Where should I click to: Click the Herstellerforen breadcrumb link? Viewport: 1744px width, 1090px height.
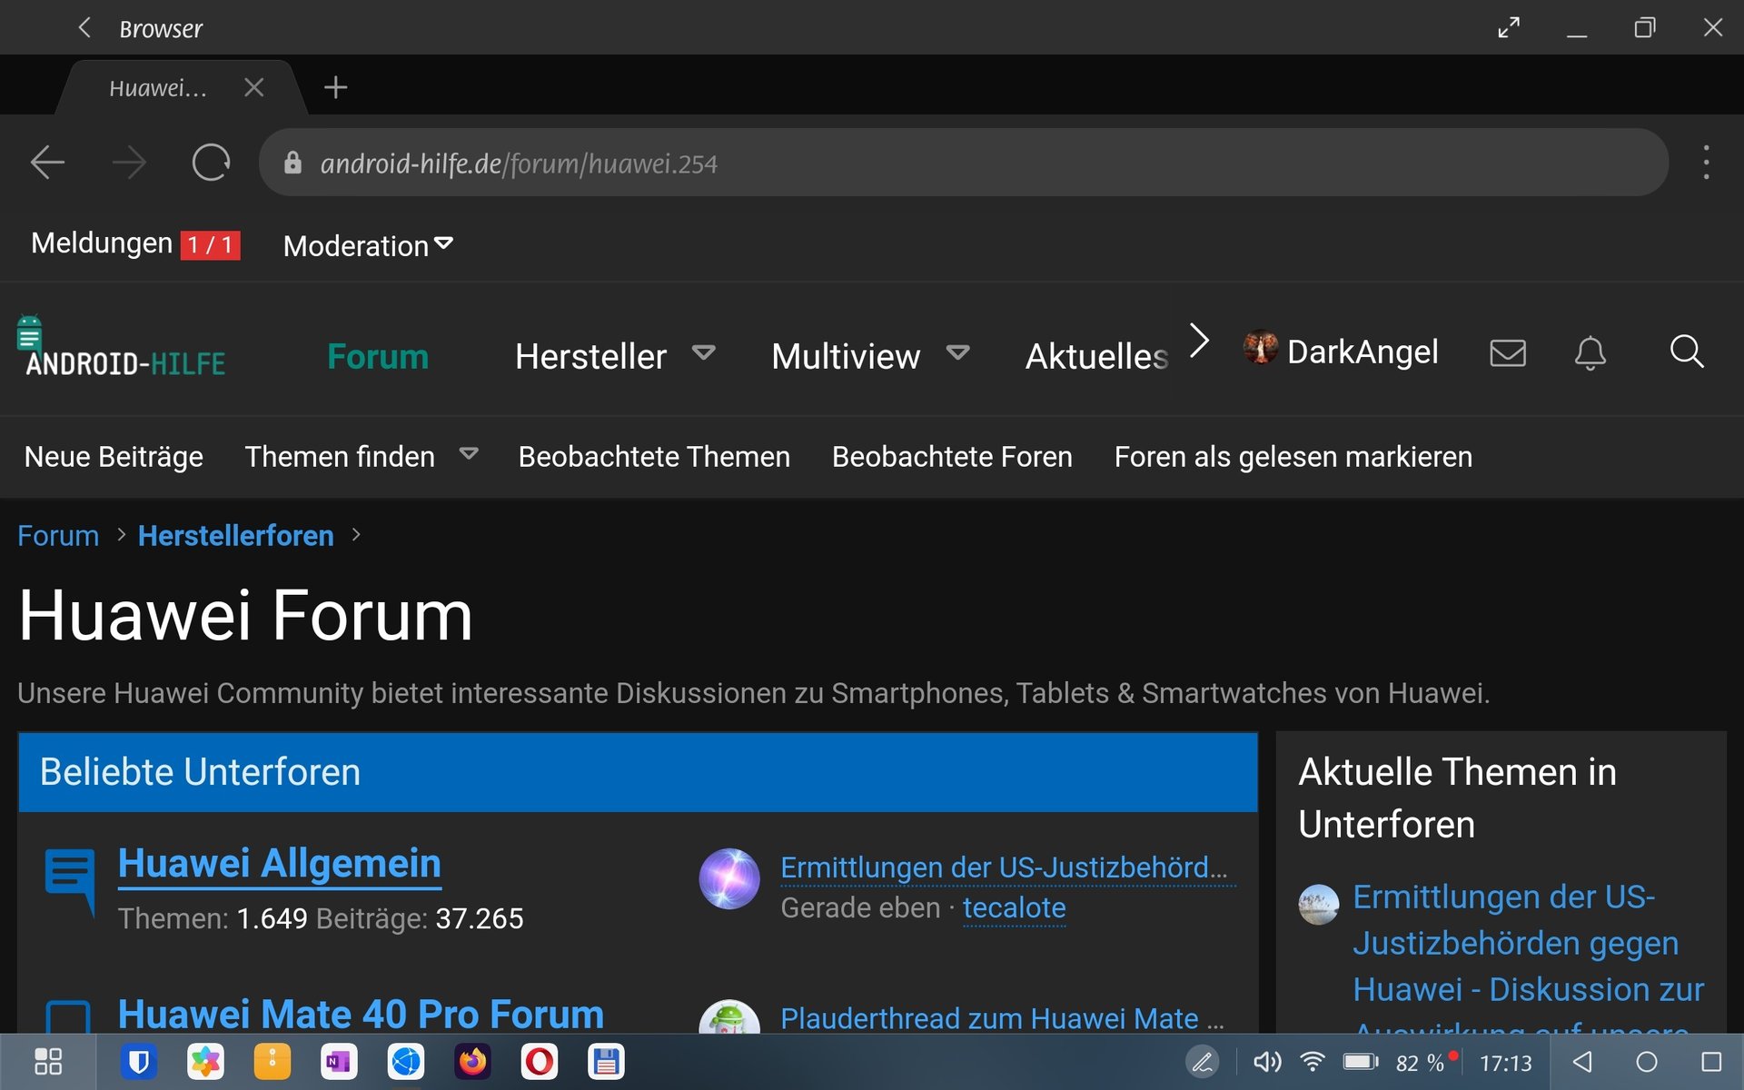pyautogui.click(x=236, y=536)
